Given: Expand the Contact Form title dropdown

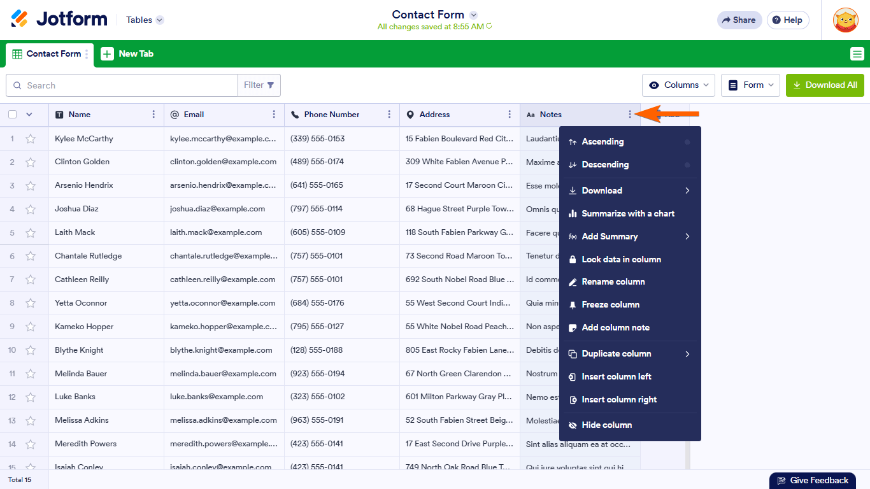Looking at the screenshot, I should coord(473,15).
